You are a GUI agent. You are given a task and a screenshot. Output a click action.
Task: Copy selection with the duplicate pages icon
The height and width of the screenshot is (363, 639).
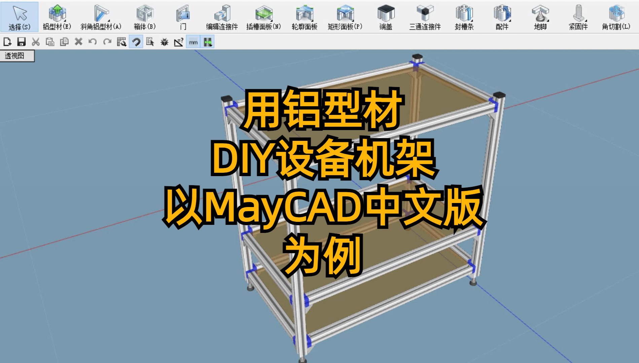(64, 42)
